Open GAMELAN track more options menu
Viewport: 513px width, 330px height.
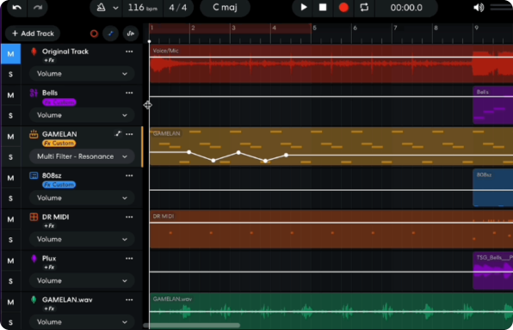[x=129, y=134]
